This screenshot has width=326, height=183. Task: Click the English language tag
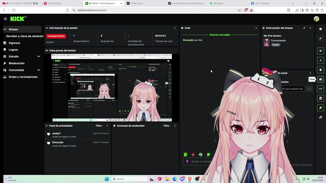click(276, 45)
